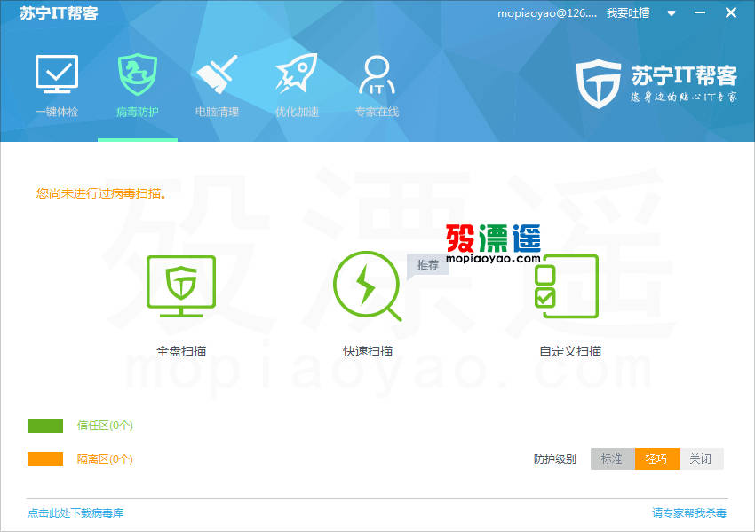Switch to the 专家在线 tab label
Image resolution: width=755 pixels, height=532 pixels.
(377, 112)
